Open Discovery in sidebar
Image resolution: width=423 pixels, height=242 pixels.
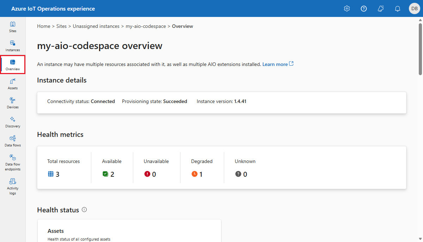[13, 122]
